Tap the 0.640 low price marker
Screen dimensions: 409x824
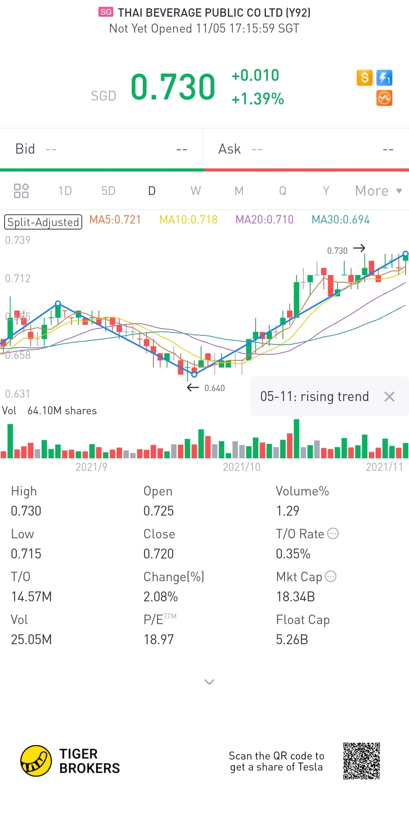pyautogui.click(x=206, y=388)
